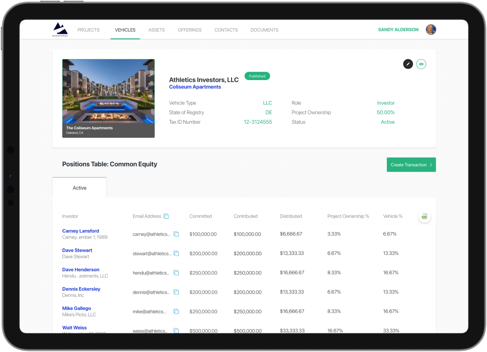The height and width of the screenshot is (352, 487).
Task: Copy Dave Henderson's email address icon
Action: tap(176, 273)
